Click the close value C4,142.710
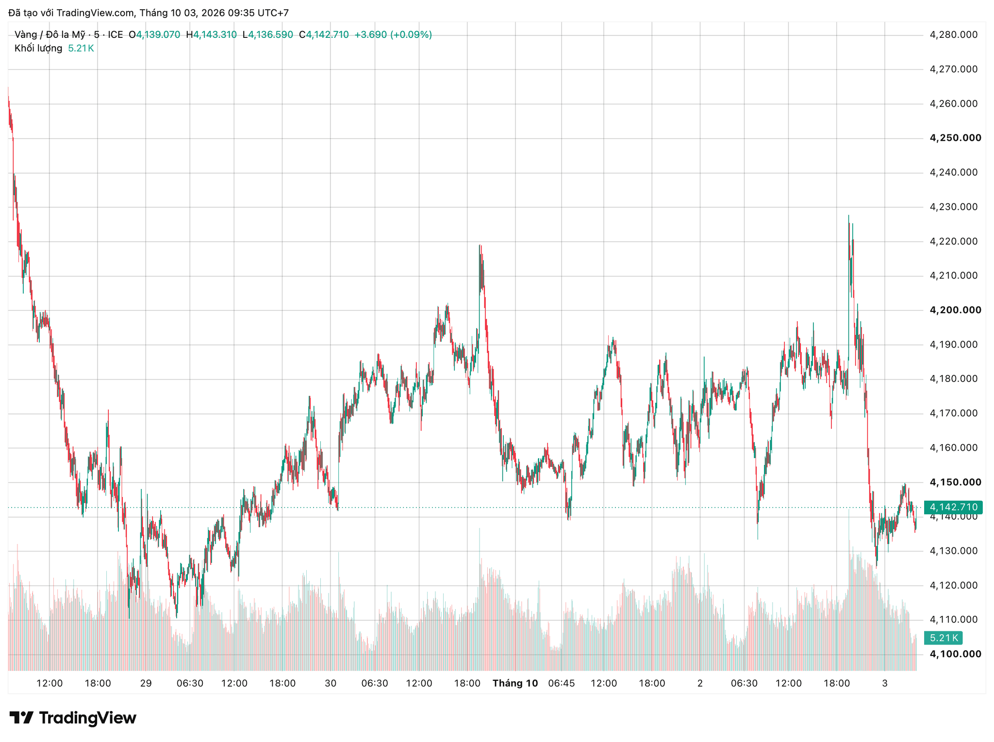 click(324, 35)
